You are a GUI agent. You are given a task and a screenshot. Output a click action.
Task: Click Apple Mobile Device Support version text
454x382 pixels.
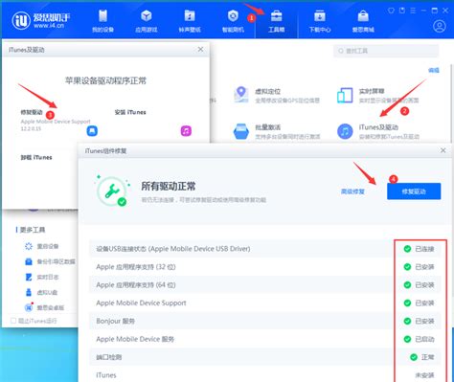point(56,124)
